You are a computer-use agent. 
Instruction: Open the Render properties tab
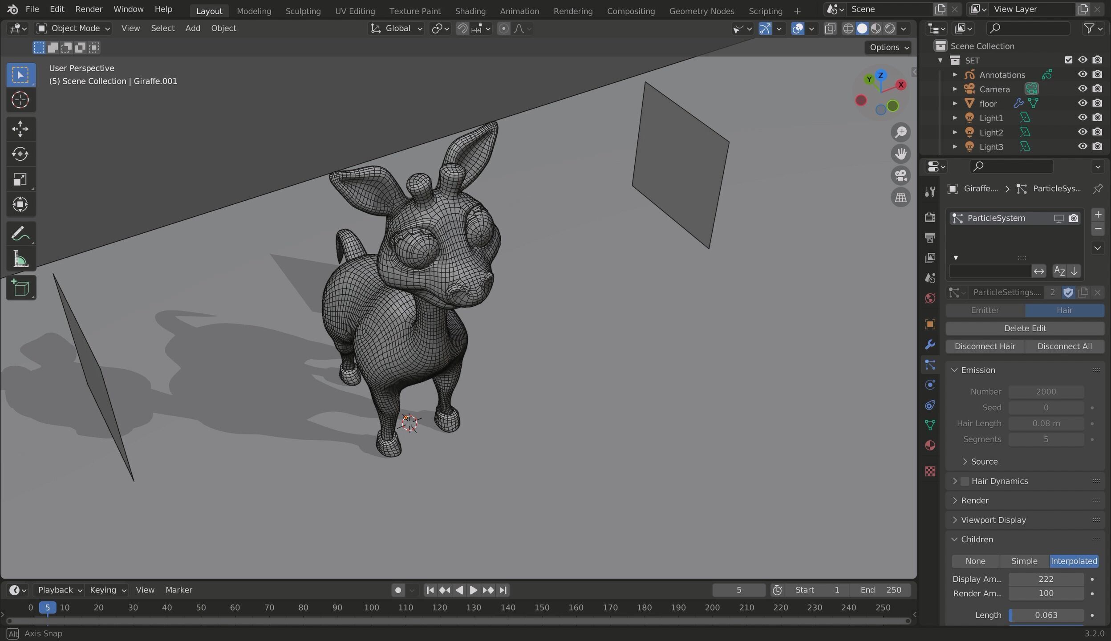930,217
